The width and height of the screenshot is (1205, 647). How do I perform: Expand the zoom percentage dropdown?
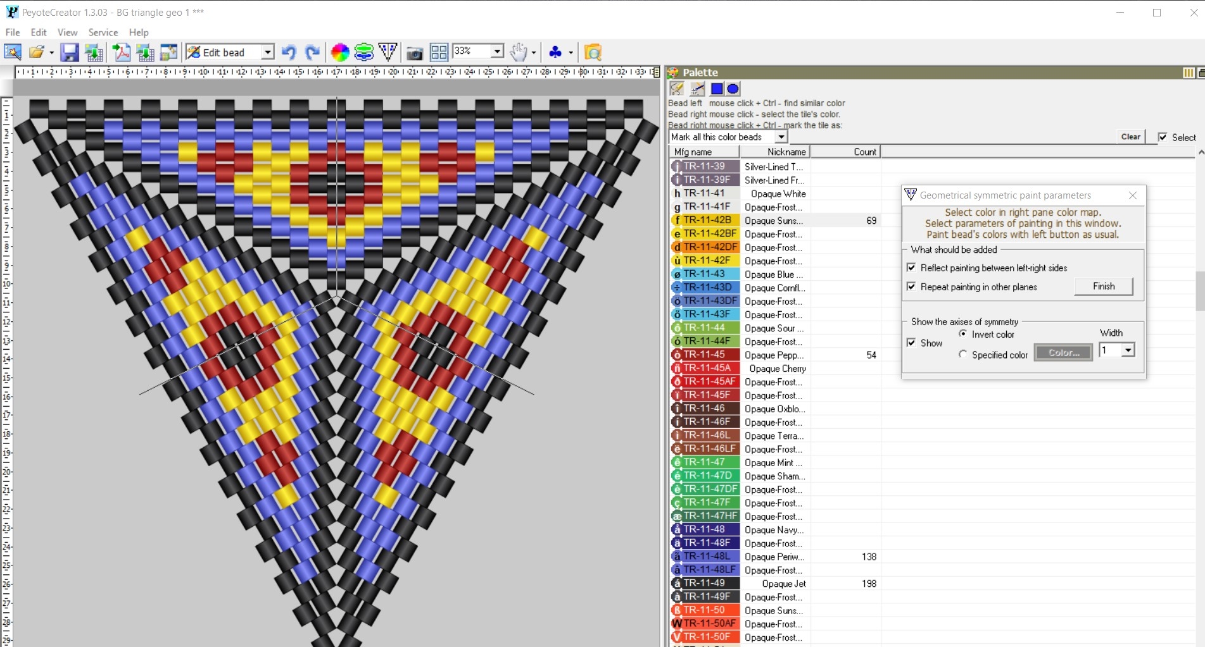coord(496,51)
